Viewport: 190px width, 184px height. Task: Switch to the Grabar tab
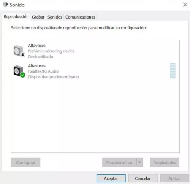[x=38, y=17]
